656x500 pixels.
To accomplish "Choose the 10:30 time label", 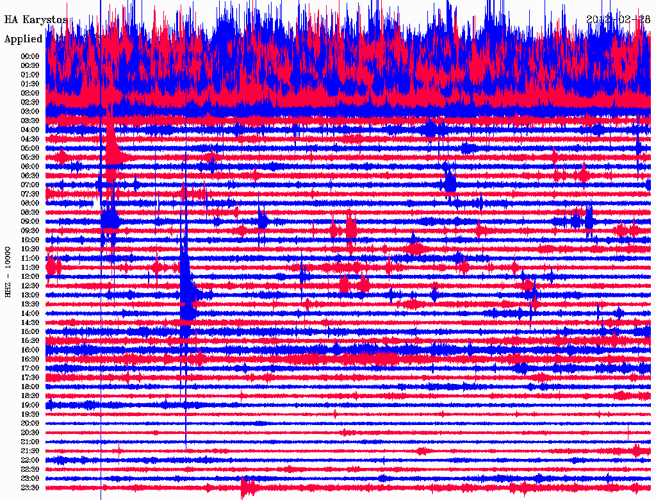I will tap(30, 249).
